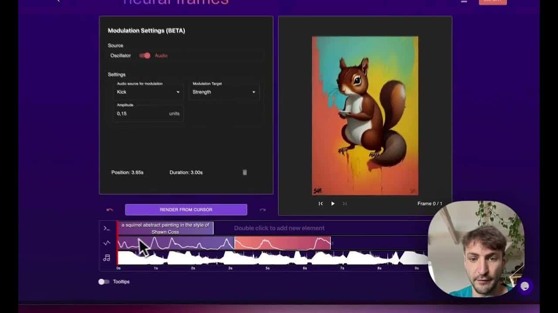Open the Audio source for modulation dropdown
Screen dimensions: 558x313
148,92
